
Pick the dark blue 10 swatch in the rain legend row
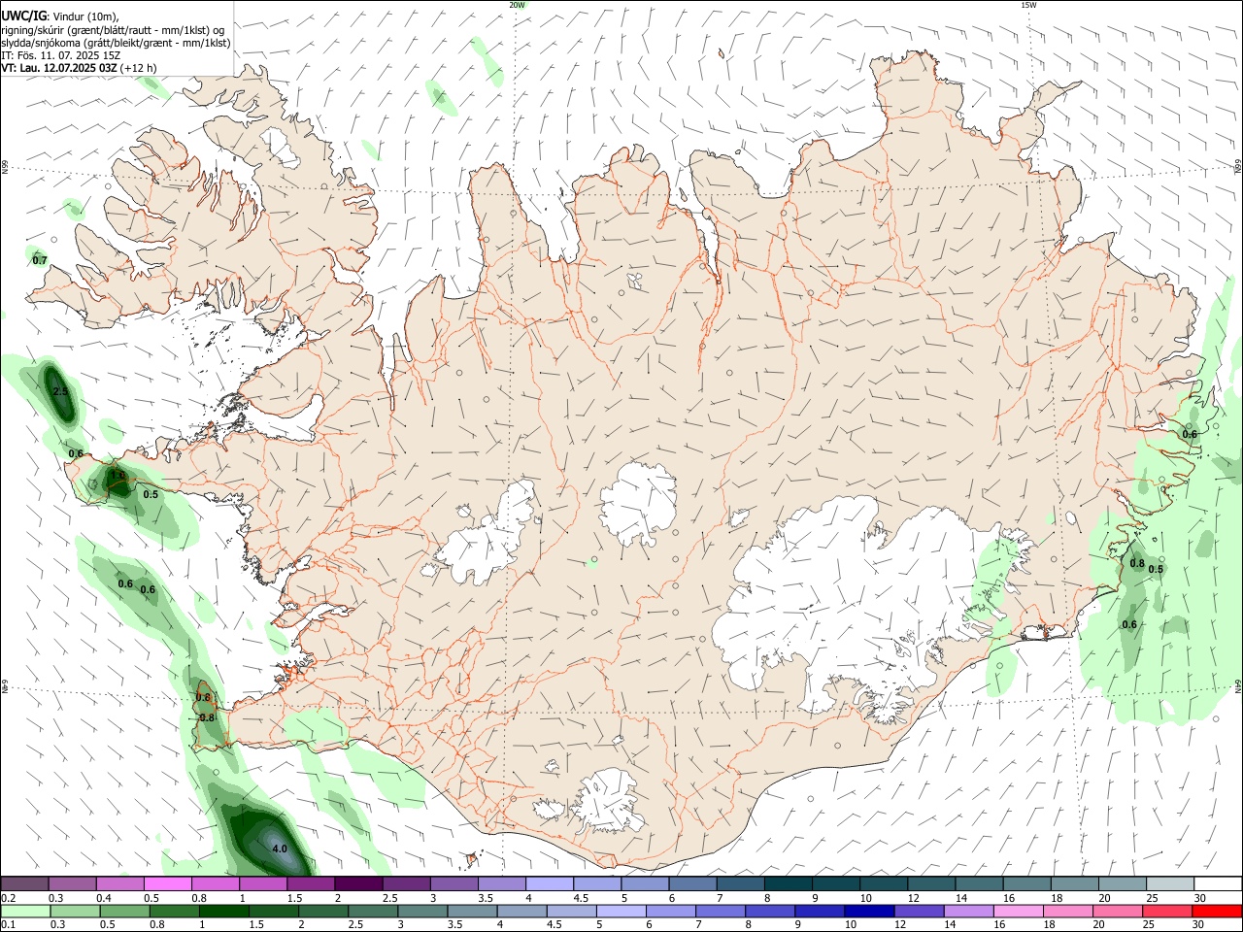coord(870,912)
